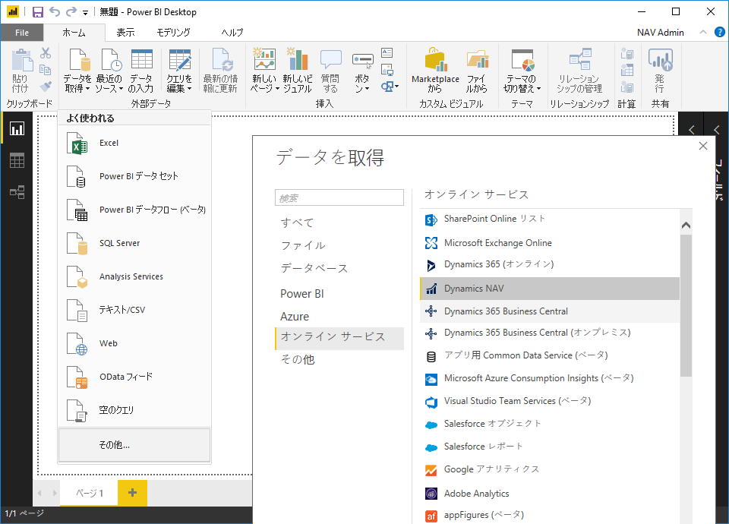The height and width of the screenshot is (524, 729).
Task: Switch to the ホーム ribbon tab
Action: [x=74, y=33]
